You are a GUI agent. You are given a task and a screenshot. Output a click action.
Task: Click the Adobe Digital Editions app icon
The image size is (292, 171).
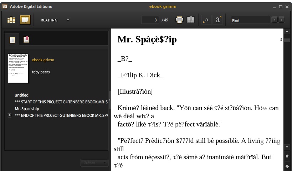coord(5,6)
